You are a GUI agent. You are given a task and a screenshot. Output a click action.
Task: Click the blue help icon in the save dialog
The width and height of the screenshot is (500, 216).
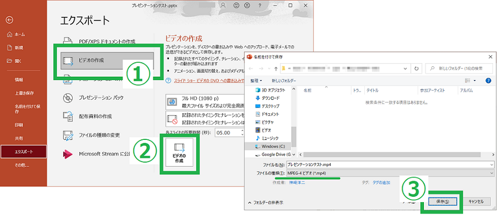[x=488, y=81]
